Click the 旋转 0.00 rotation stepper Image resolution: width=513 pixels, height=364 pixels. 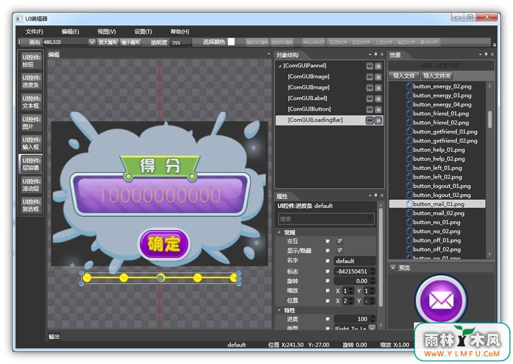coord(372,281)
